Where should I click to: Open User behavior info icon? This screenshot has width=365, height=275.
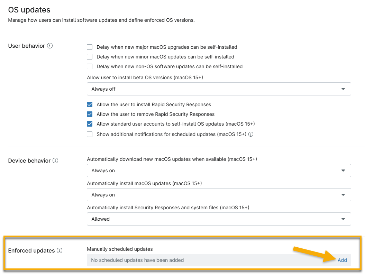click(x=50, y=46)
